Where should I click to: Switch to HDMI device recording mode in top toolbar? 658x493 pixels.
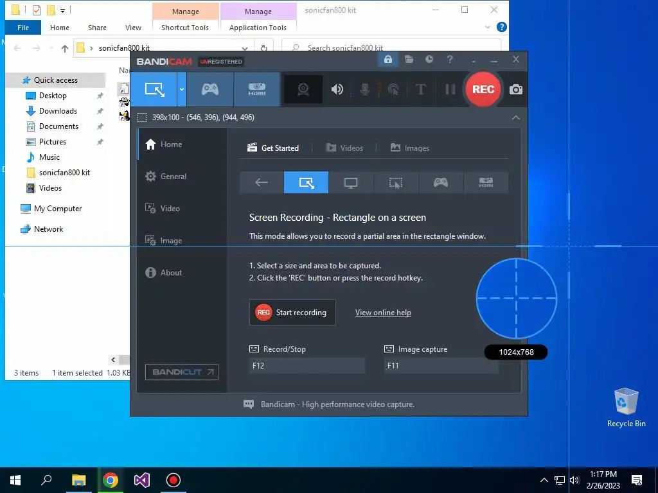click(257, 89)
